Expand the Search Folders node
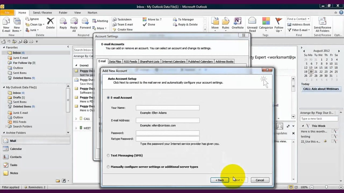The width and height of the screenshot is (344, 193). (x=6, y=127)
